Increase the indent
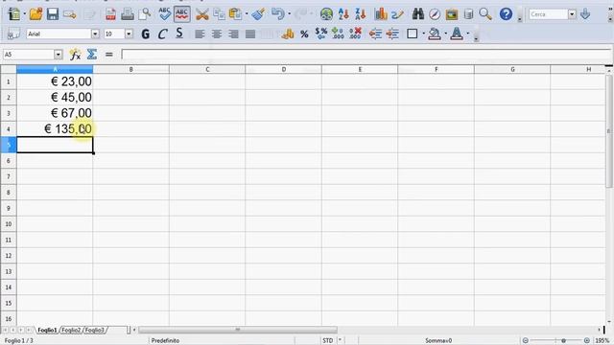Screen dimensions: 614x345 392,34
